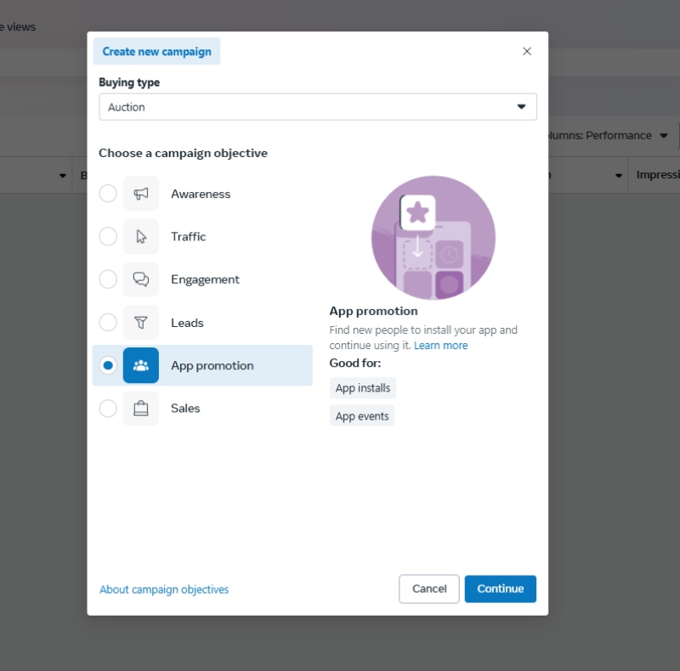Click the Awareness label text
The height and width of the screenshot is (671, 680).
(201, 194)
